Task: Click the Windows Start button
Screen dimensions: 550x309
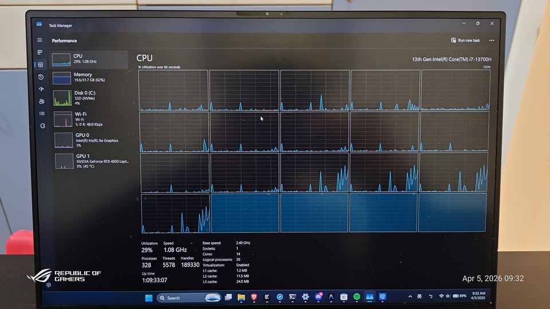Action: tap(149, 298)
